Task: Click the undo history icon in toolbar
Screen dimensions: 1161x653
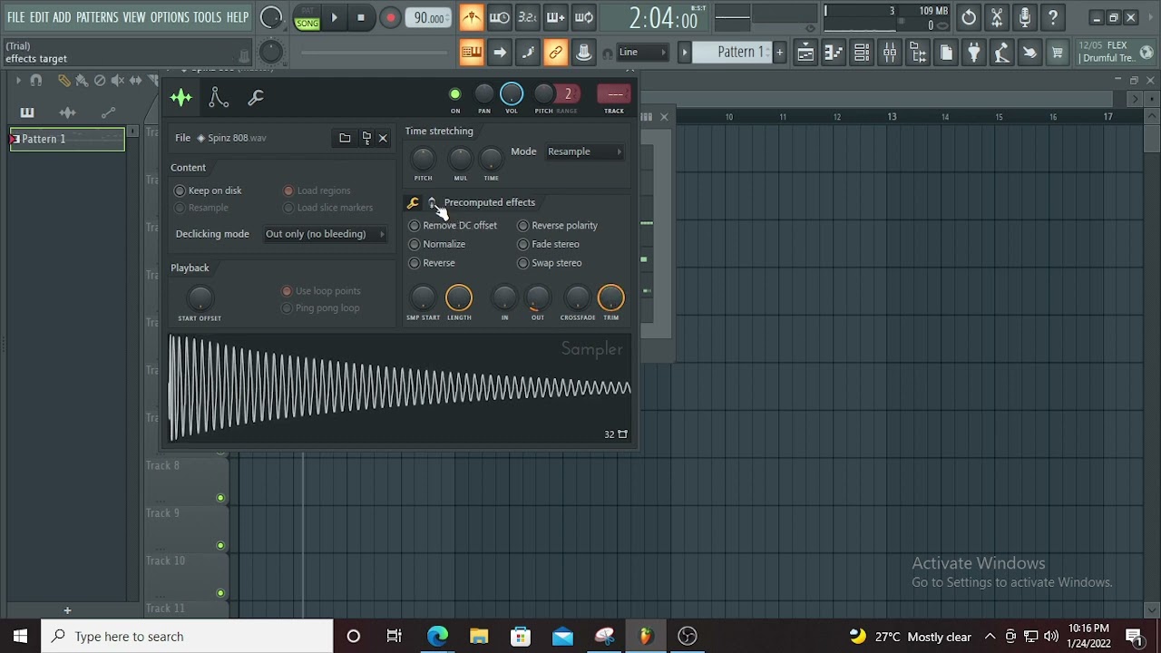Action: pos(969,17)
